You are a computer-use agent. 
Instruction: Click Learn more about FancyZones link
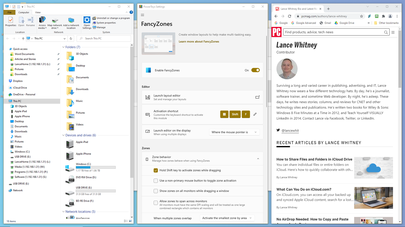click(199, 42)
